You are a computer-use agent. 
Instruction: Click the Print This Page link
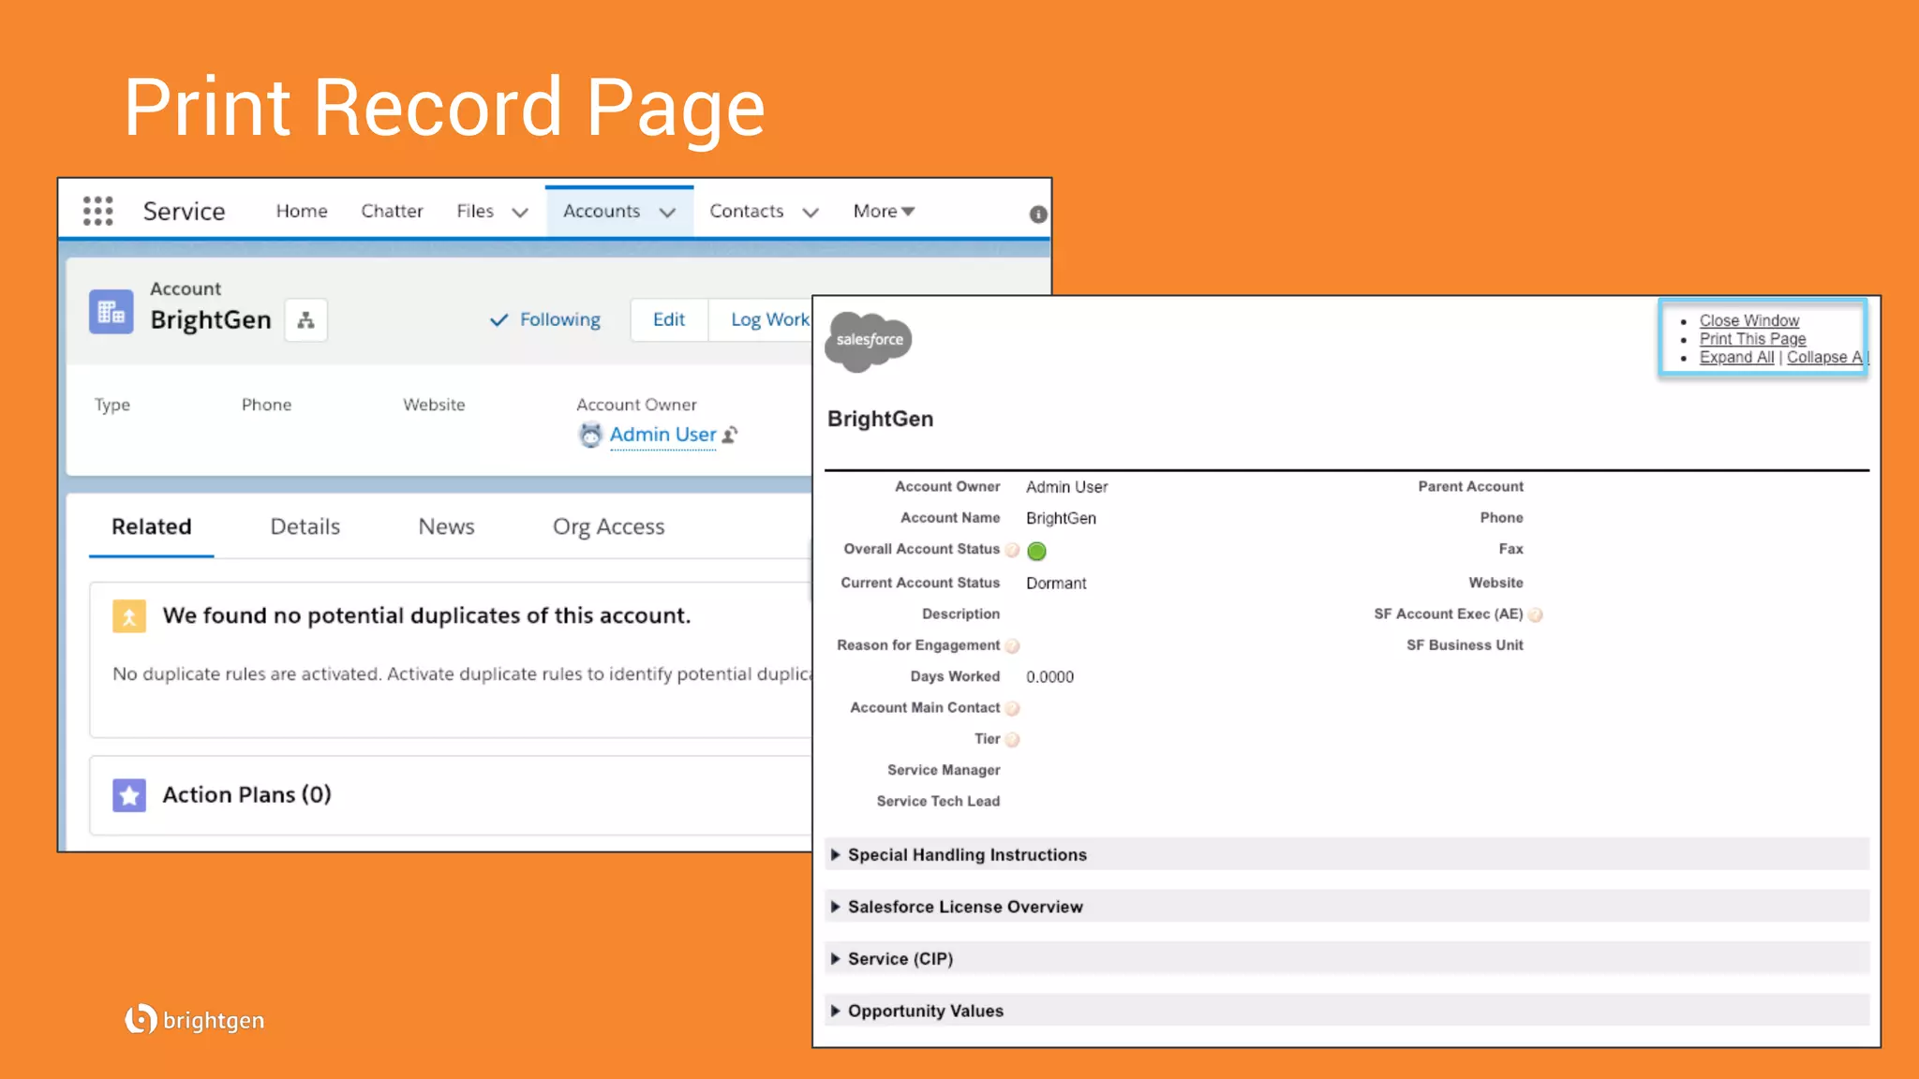pyautogui.click(x=1752, y=339)
